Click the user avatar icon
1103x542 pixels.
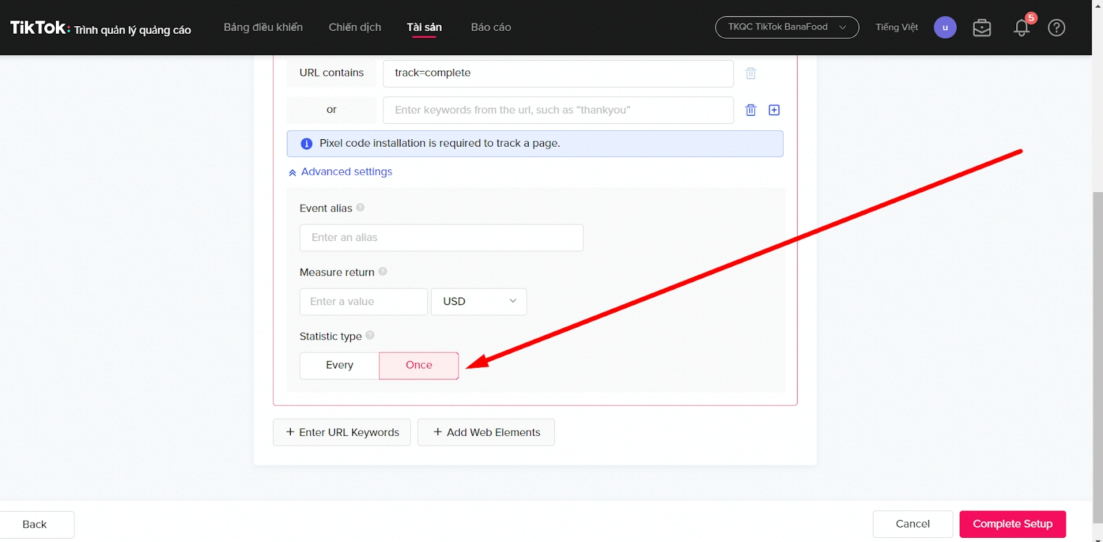[x=945, y=28]
